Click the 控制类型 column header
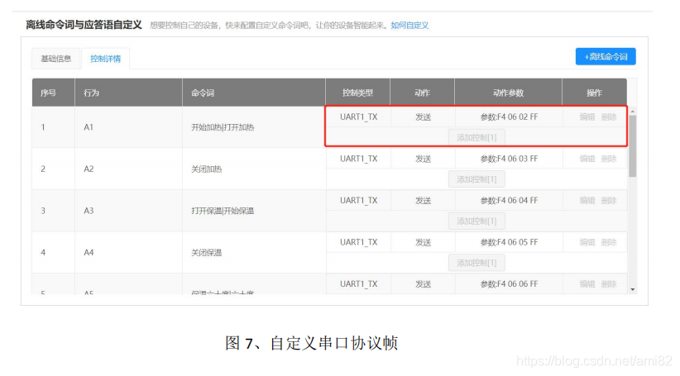 [357, 93]
